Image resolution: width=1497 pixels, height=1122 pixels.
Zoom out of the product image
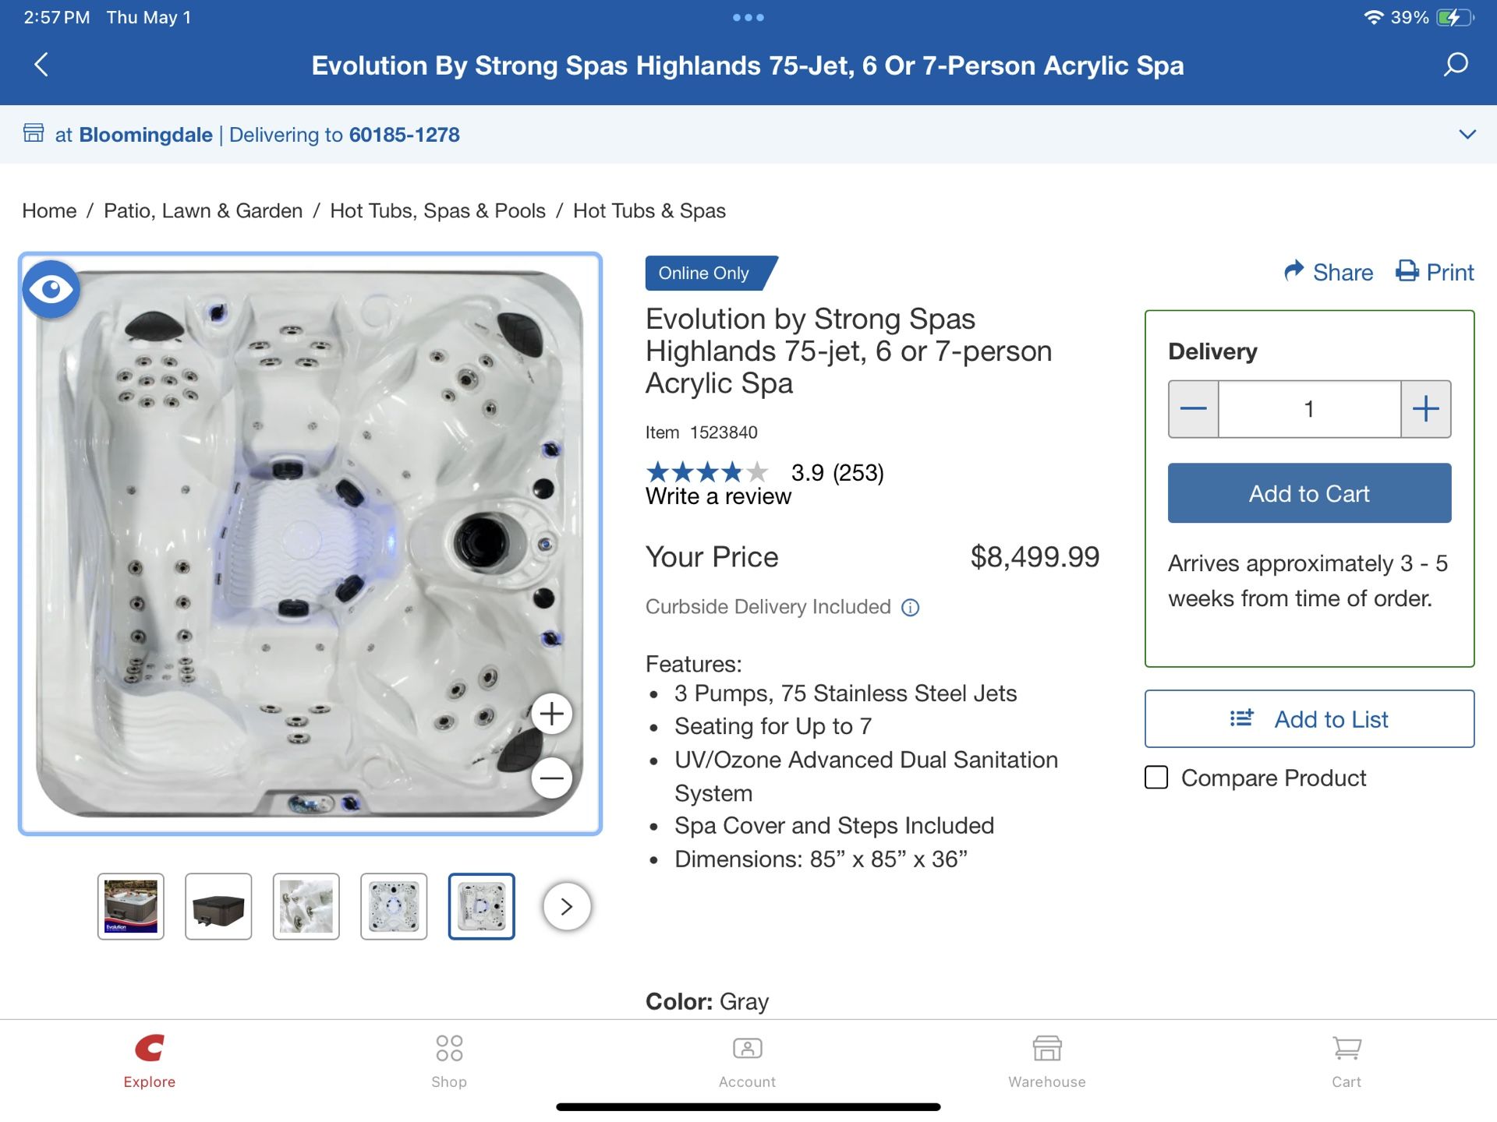[552, 778]
